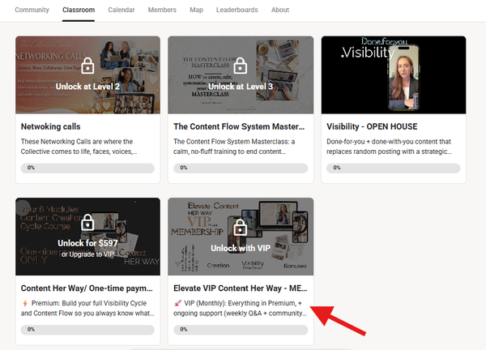This screenshot has height=350, width=486.
Task: Click progress bar under Netwoking calls
Action: (87, 168)
